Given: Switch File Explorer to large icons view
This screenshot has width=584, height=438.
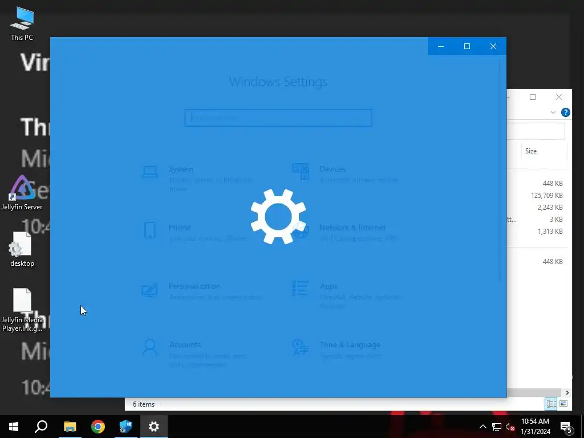Looking at the screenshot, I should click(563, 404).
